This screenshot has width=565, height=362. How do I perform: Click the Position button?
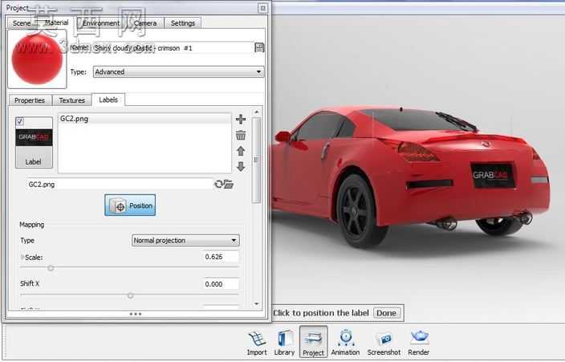(130, 205)
